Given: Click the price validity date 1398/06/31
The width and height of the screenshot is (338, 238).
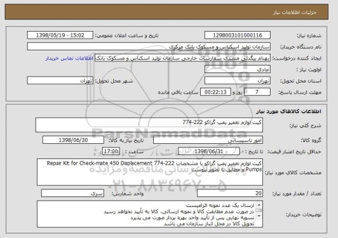Looking at the screenshot, I should pos(209,151).
